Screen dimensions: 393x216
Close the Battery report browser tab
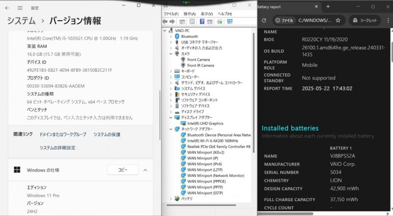316,7
